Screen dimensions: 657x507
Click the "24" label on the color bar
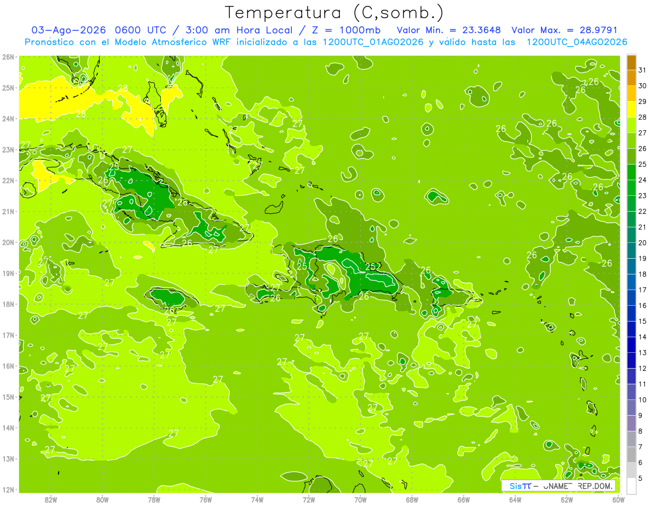coord(642,180)
